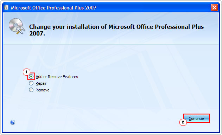Viewport: 222px width, 135px height.
Task: Click the Change your installation heading text
Action: (116, 27)
